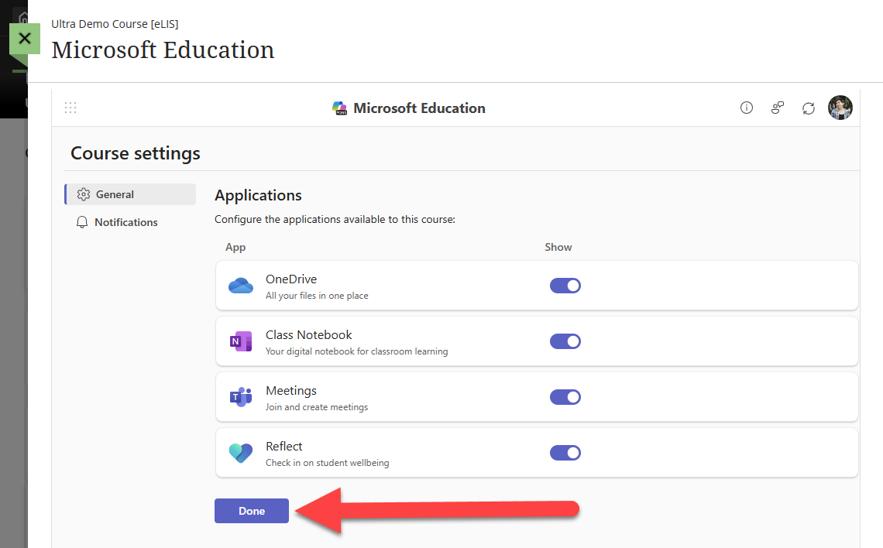Close the Microsoft Education panel with the X button
Viewport: 883px width, 548px height.
click(25, 39)
